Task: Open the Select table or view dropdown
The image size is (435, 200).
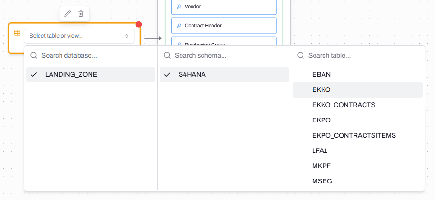Action: pyautogui.click(x=79, y=36)
